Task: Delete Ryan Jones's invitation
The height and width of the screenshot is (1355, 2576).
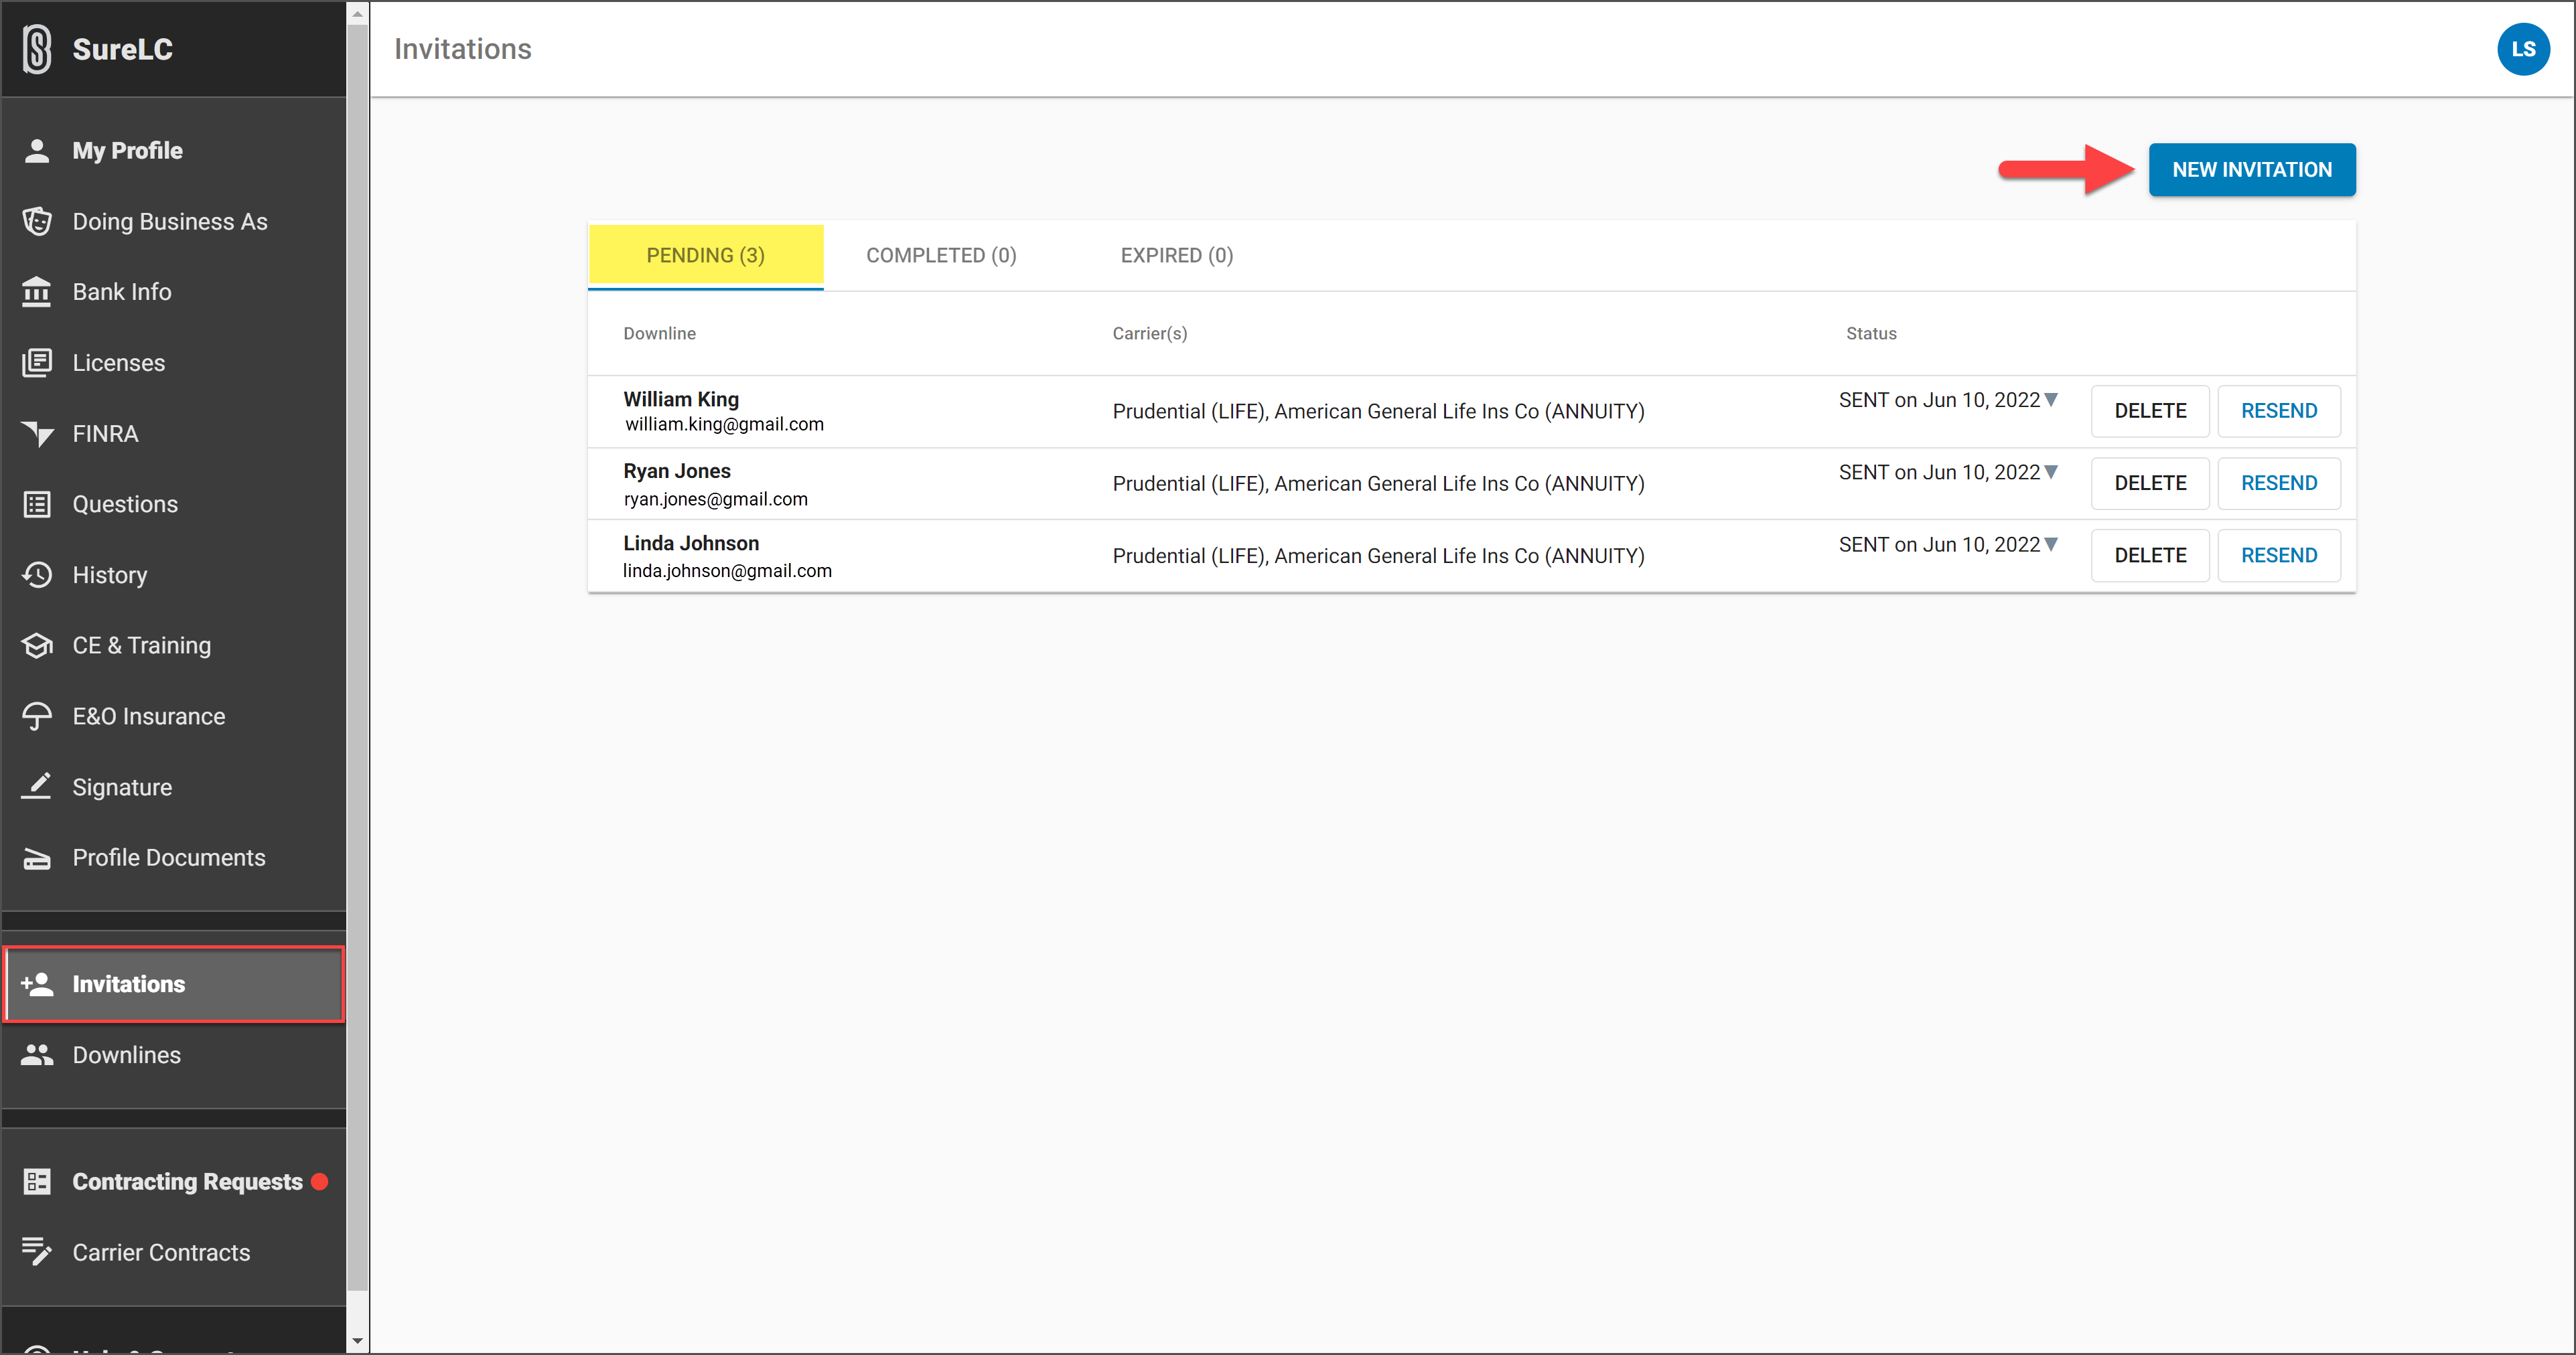Action: 2149,483
